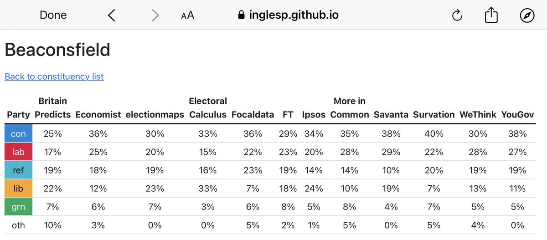
Task: Reload the page with the refresh icon
Action: pyautogui.click(x=457, y=15)
